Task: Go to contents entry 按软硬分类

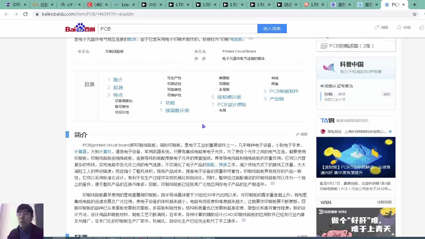Action: (229, 97)
